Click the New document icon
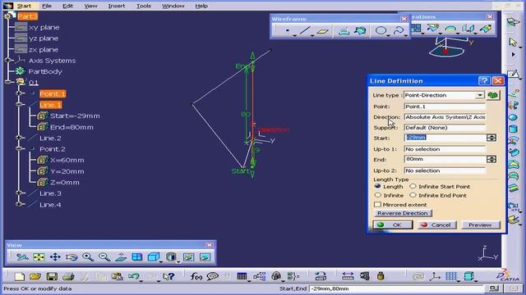 [20, 276]
